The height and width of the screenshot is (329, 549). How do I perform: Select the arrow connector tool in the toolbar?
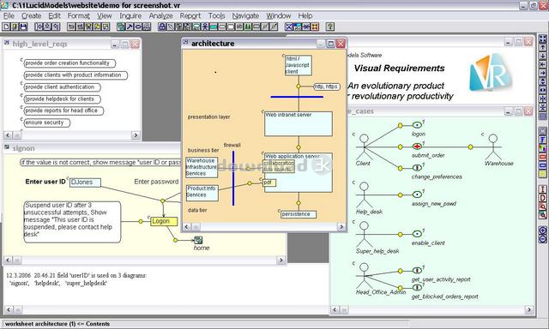tap(130, 27)
